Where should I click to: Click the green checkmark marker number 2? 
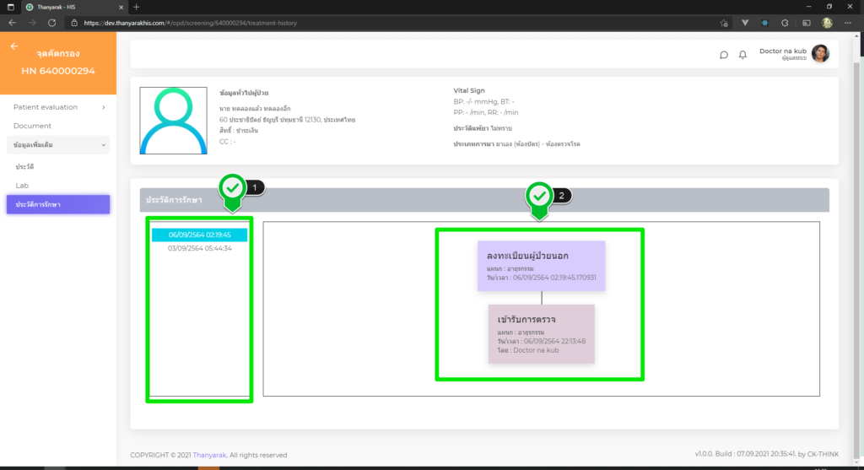[x=540, y=196]
